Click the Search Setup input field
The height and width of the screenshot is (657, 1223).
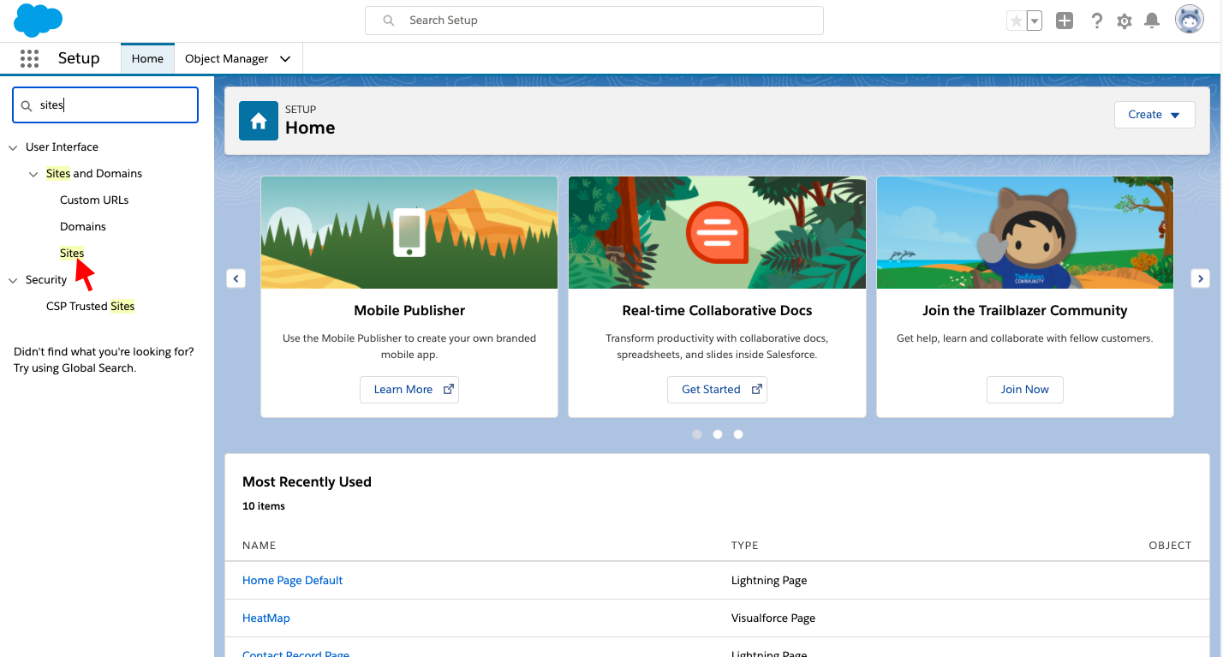(x=594, y=21)
